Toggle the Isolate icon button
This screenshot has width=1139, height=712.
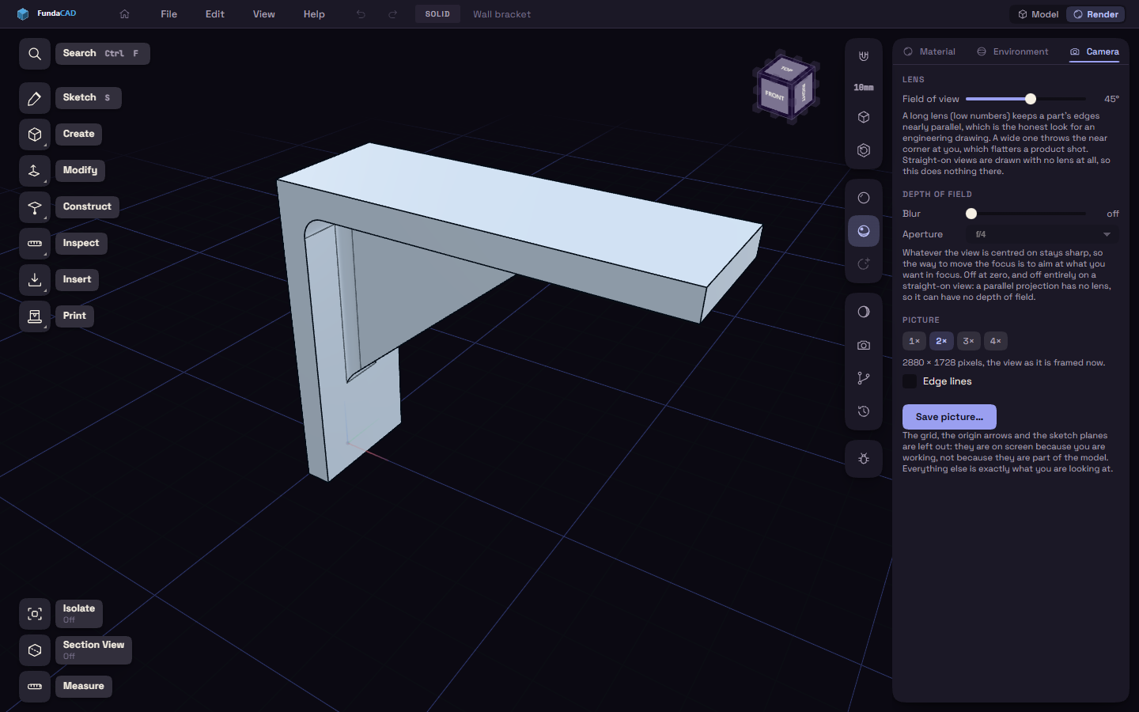35,614
